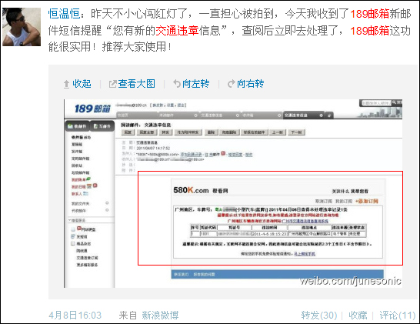Click the 189邮箱 logo in the screenshot
This screenshot has height=324, width=420.
tap(92, 109)
